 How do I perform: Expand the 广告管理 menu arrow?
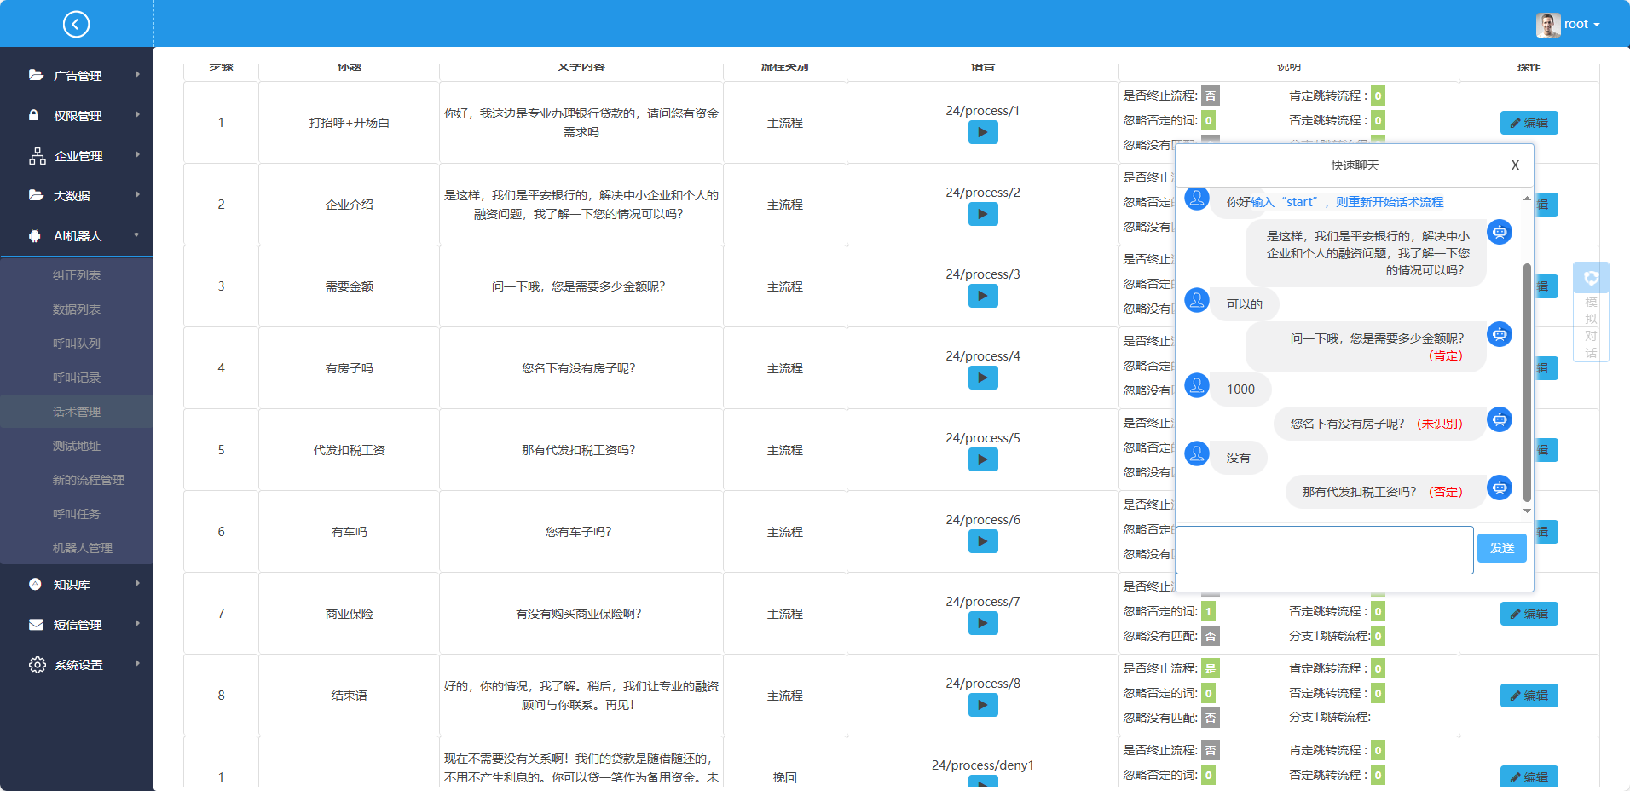pyautogui.click(x=137, y=75)
